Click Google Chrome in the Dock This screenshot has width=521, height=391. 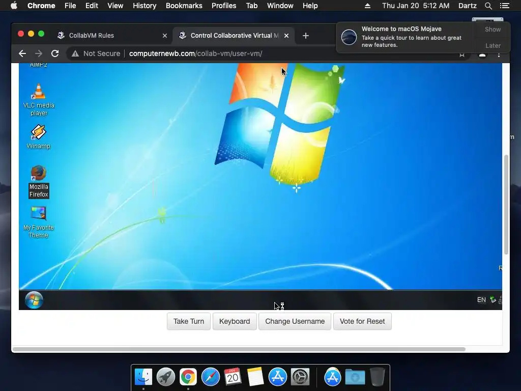click(x=188, y=377)
